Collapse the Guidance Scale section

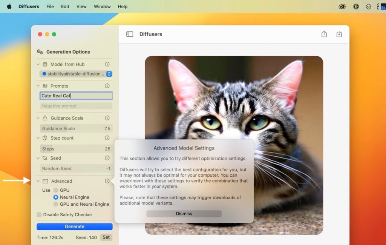(x=38, y=118)
